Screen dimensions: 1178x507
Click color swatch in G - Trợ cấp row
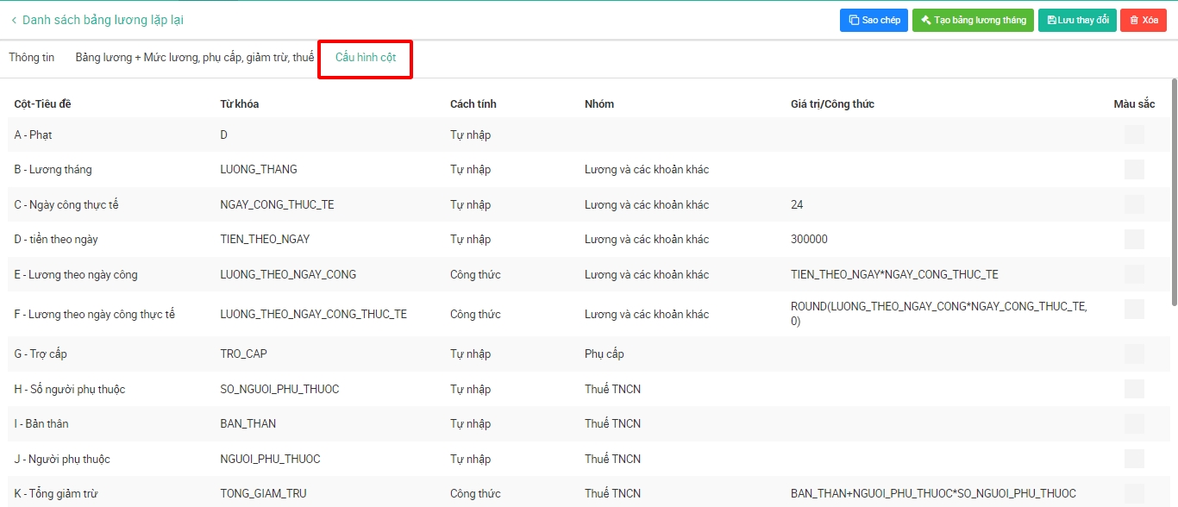(x=1134, y=354)
